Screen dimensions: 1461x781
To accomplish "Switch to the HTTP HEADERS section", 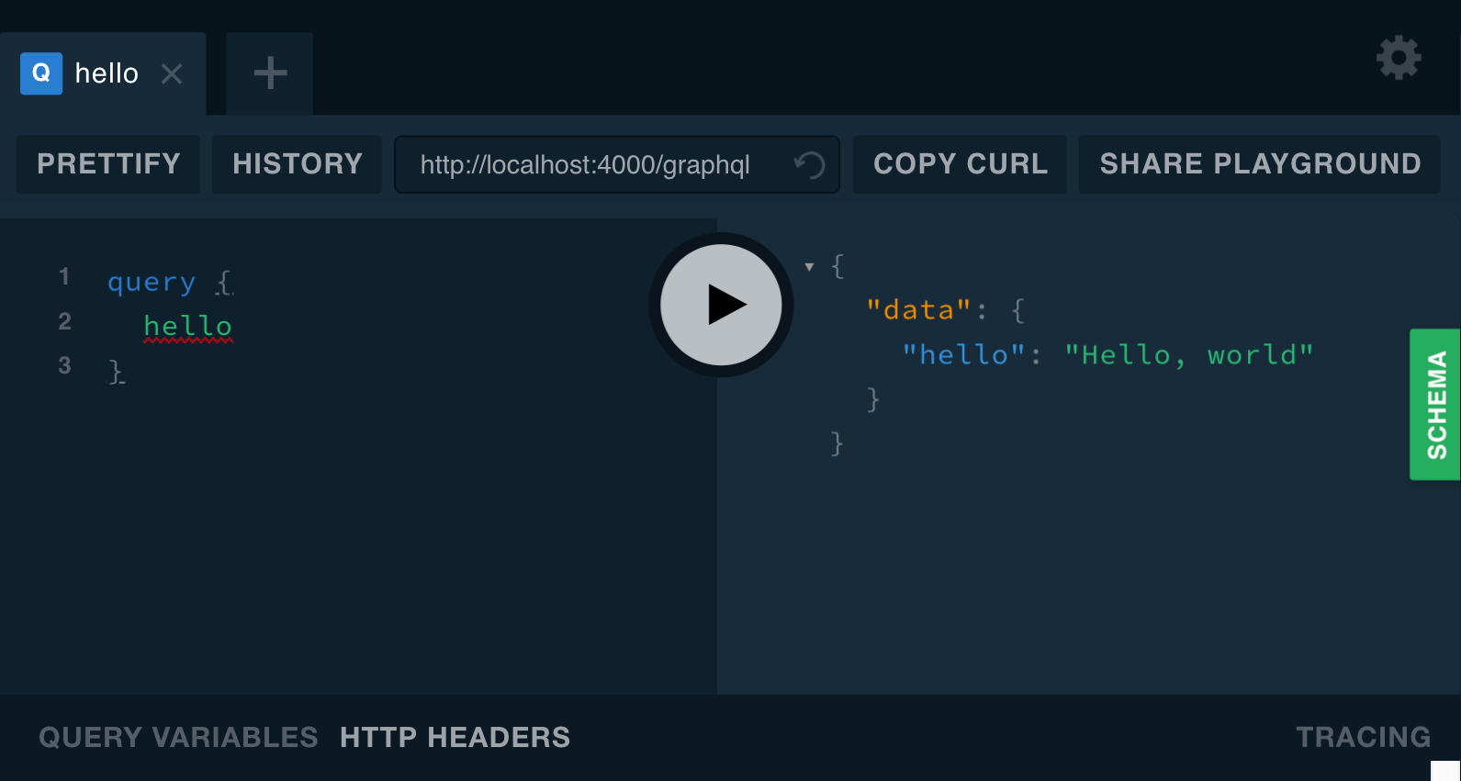I will [455, 737].
